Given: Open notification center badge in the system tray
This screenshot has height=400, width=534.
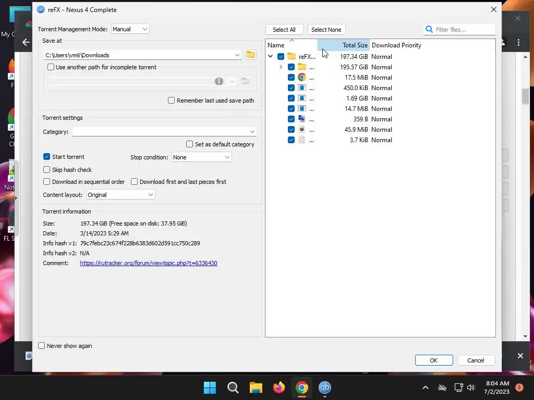Looking at the screenshot, I should click(519, 387).
